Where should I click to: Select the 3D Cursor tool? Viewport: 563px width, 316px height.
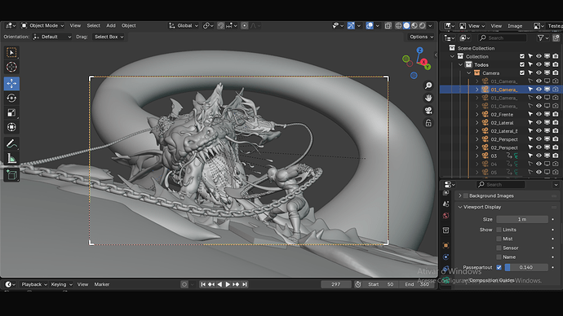pos(11,67)
